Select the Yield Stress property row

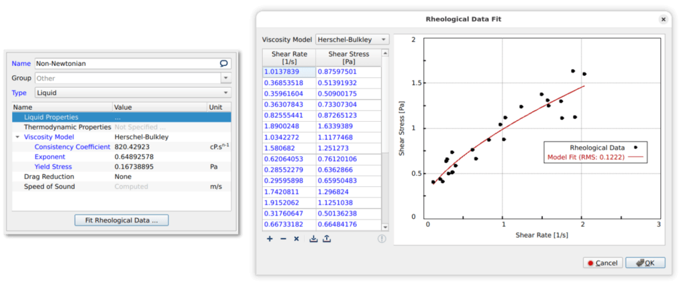(x=121, y=166)
